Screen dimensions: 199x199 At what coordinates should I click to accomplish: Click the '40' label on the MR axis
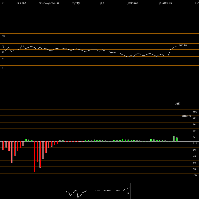(x=194, y=131)
